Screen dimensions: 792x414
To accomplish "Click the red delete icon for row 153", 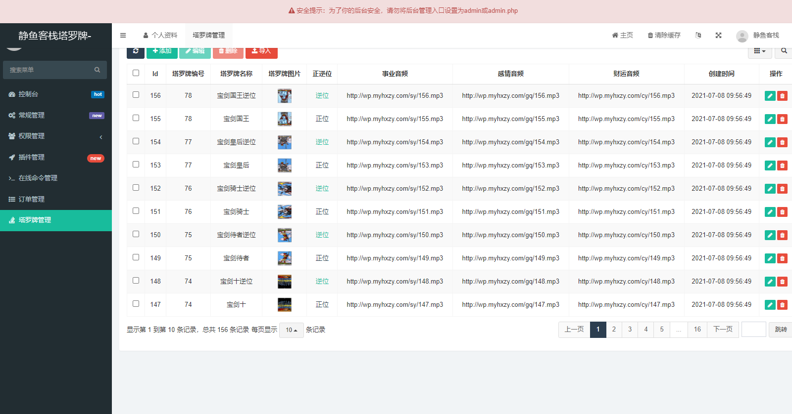I will 782,166.
